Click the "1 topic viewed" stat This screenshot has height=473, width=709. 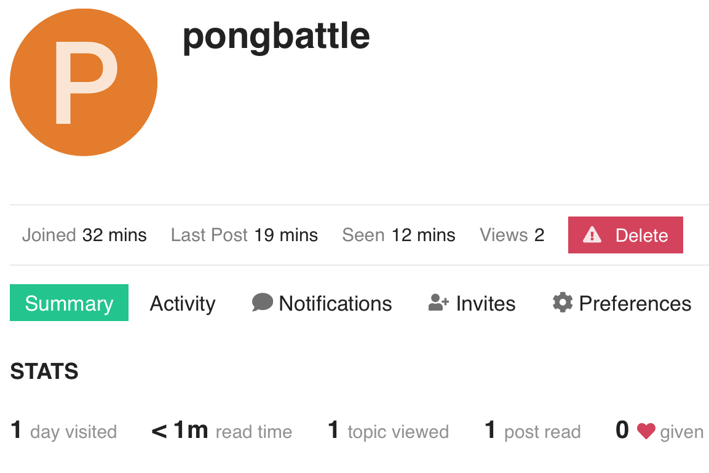click(387, 431)
